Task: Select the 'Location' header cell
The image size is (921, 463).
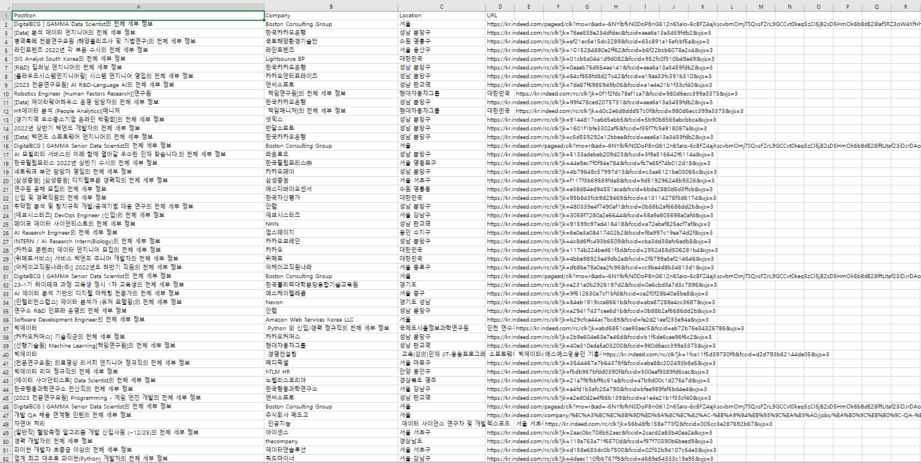Action: 442,16
